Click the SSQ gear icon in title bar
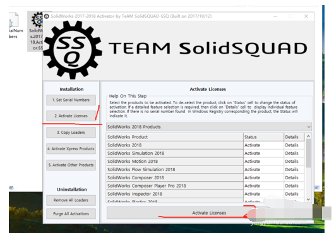Image resolution: width=334 pixels, height=233 pixels. 47,16
